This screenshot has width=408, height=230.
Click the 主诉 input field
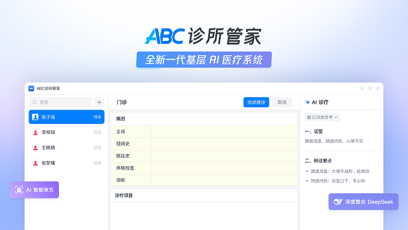tap(224, 132)
